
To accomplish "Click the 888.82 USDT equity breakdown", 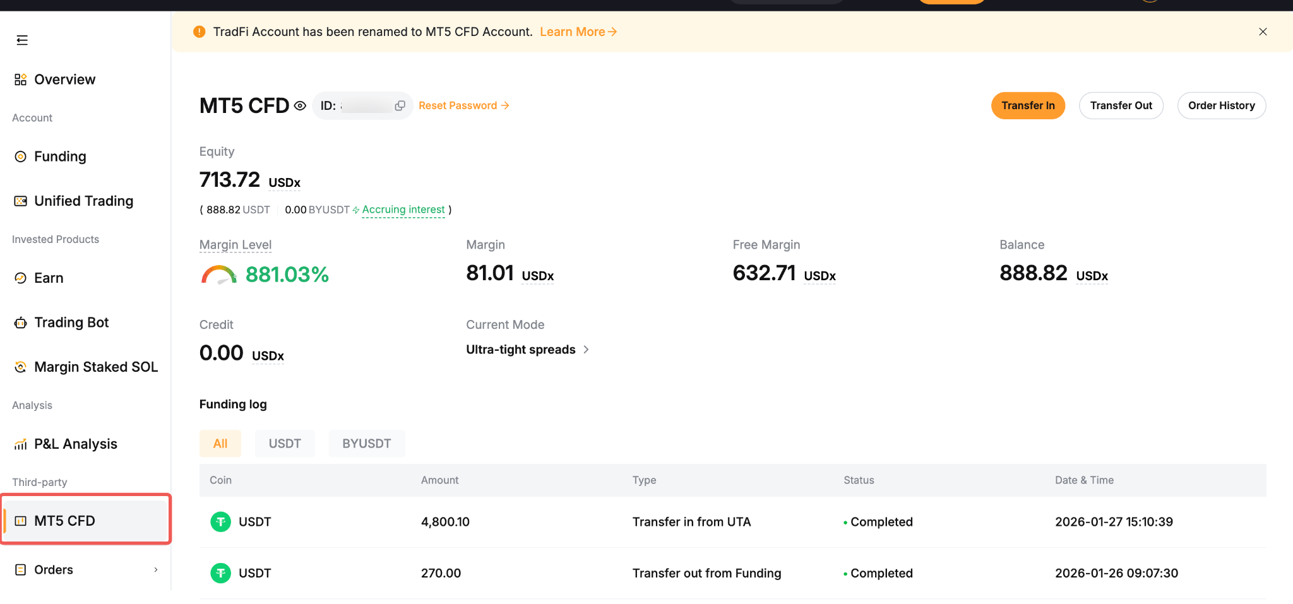I will [x=238, y=210].
